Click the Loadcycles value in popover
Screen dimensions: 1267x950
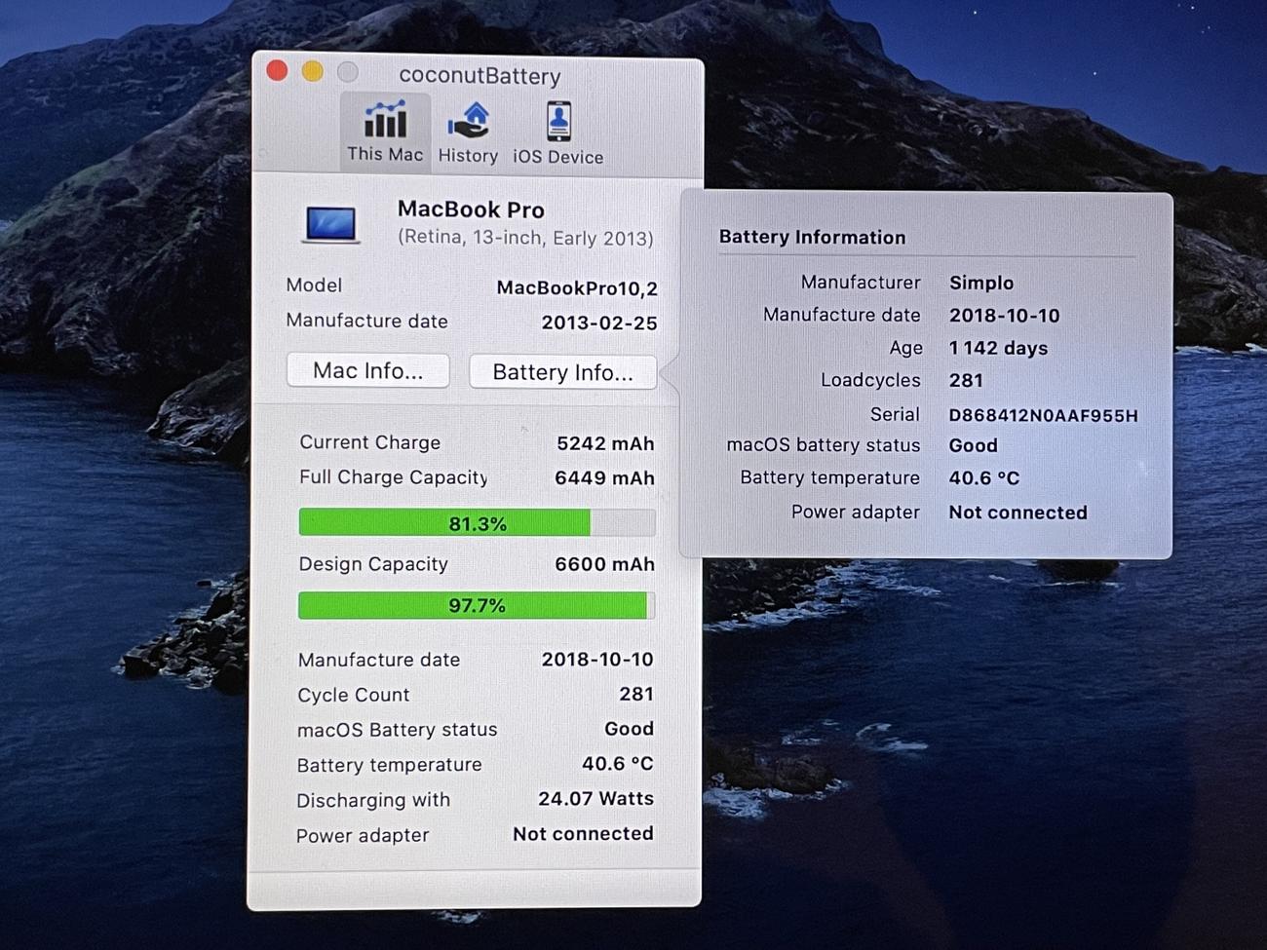point(966,380)
